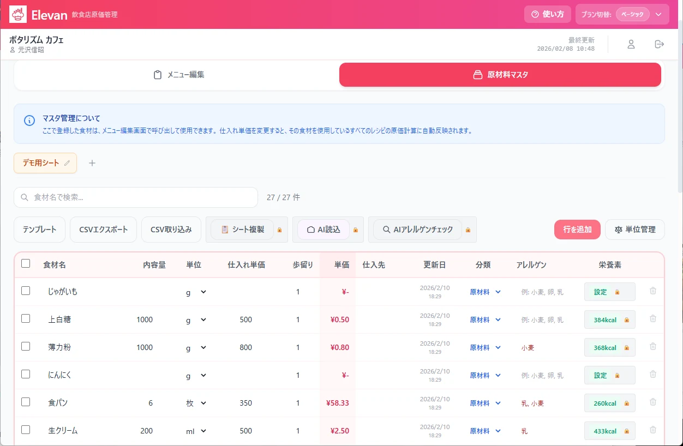Open 433kcal nutrition badge for 生クリーム
The height and width of the screenshot is (446, 683).
[610, 431]
